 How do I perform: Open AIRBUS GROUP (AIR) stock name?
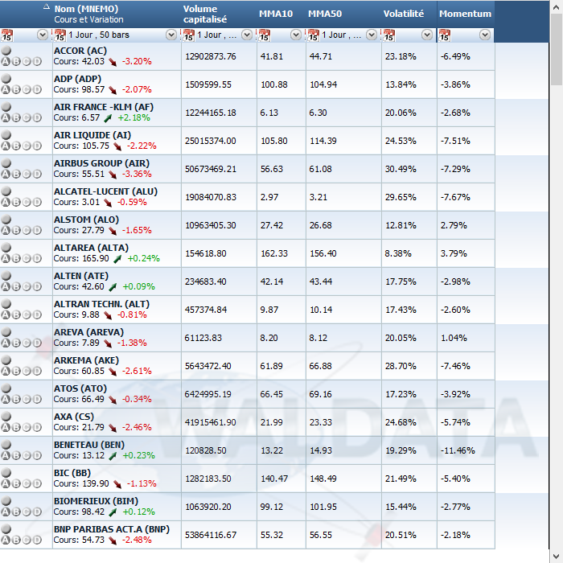(x=101, y=163)
